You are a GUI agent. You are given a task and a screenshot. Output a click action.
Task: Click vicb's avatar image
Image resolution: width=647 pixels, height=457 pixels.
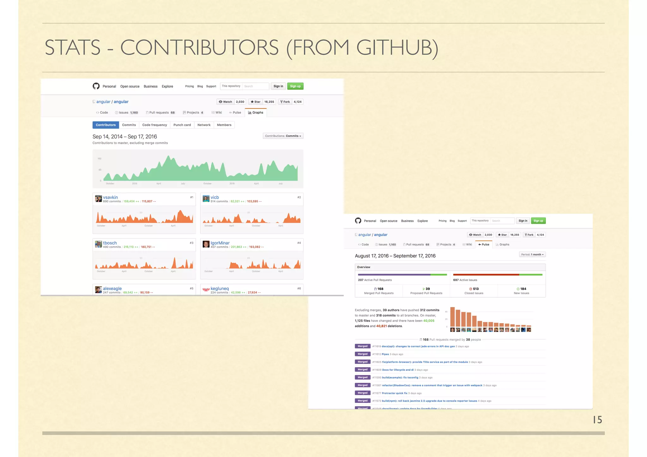[x=206, y=199]
